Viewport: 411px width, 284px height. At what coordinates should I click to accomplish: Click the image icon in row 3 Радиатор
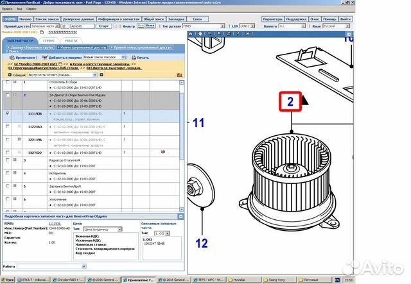[15, 160]
